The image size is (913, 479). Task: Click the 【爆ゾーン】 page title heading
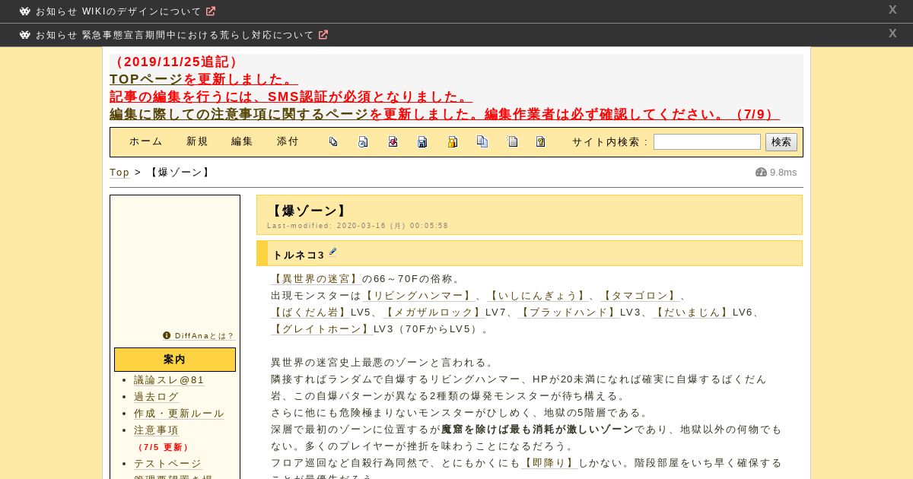[308, 211]
